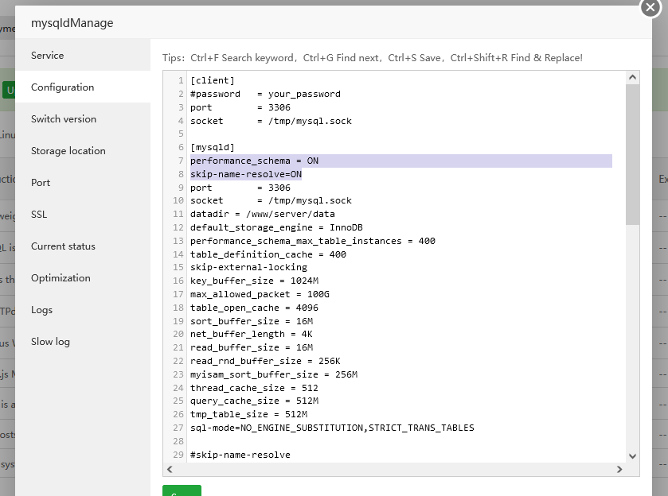
Task: Click the editor's scroll down arrow
Action: click(632, 456)
